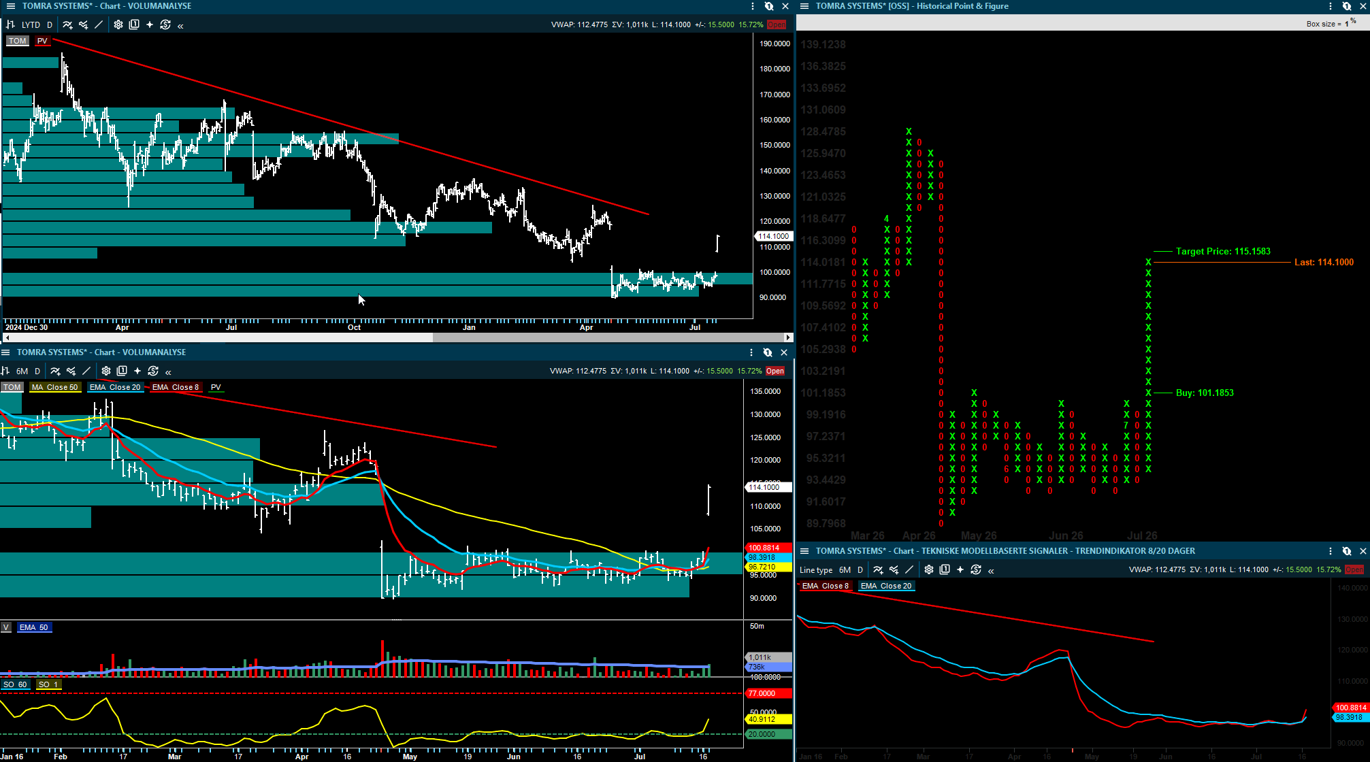
Task: Open the LYTD period selector
Action: point(31,24)
